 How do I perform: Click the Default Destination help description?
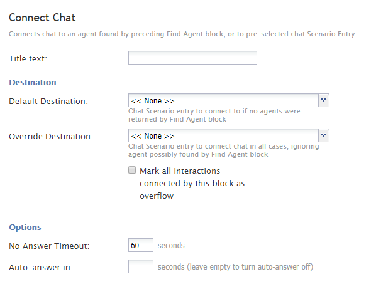[x=214, y=115]
